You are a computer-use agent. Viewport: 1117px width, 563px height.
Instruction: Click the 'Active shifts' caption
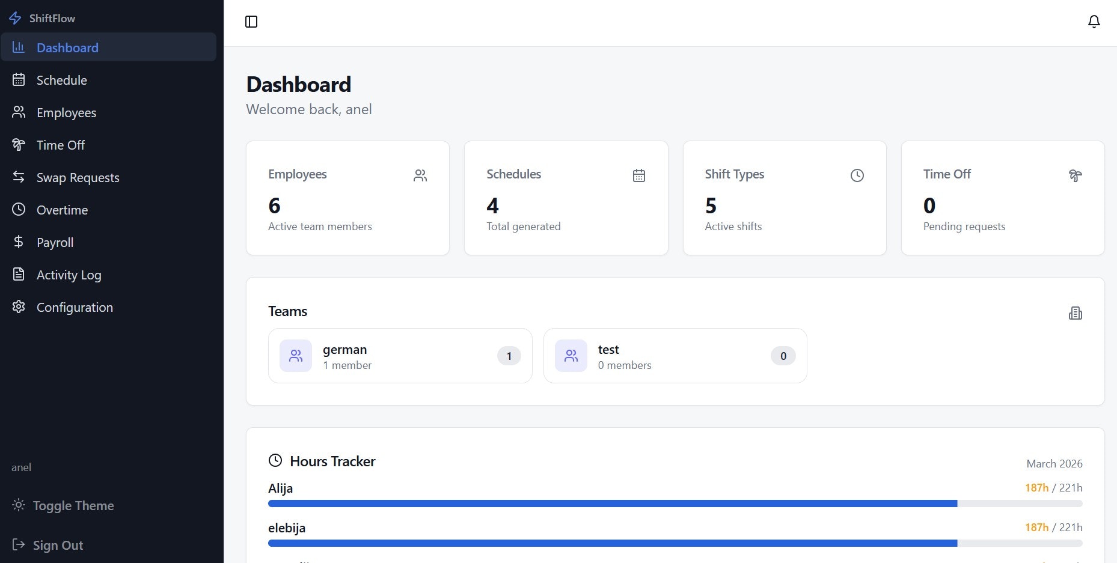(733, 227)
